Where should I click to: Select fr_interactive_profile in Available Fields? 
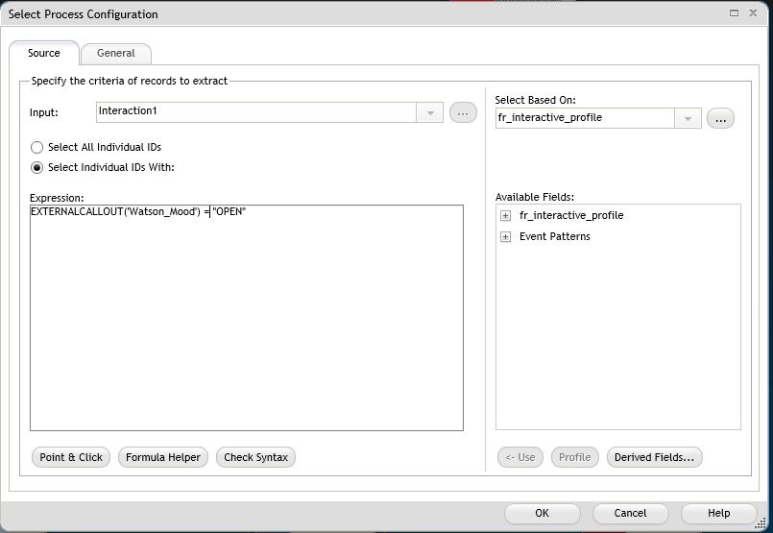(x=571, y=215)
